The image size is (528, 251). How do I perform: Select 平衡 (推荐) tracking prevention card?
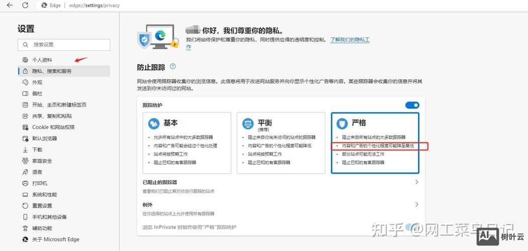(x=281, y=143)
